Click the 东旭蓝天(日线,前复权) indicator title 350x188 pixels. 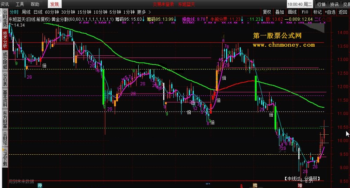30,19
